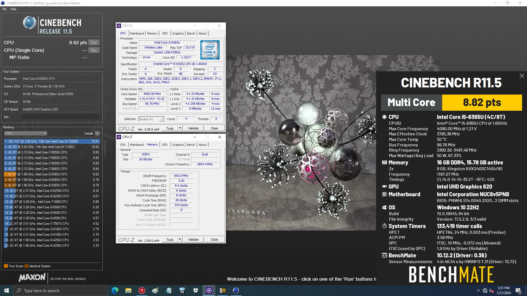This screenshot has width=527, height=296.
Task: Click the Your Score orange legend swatch
Action: (x=6, y=266)
